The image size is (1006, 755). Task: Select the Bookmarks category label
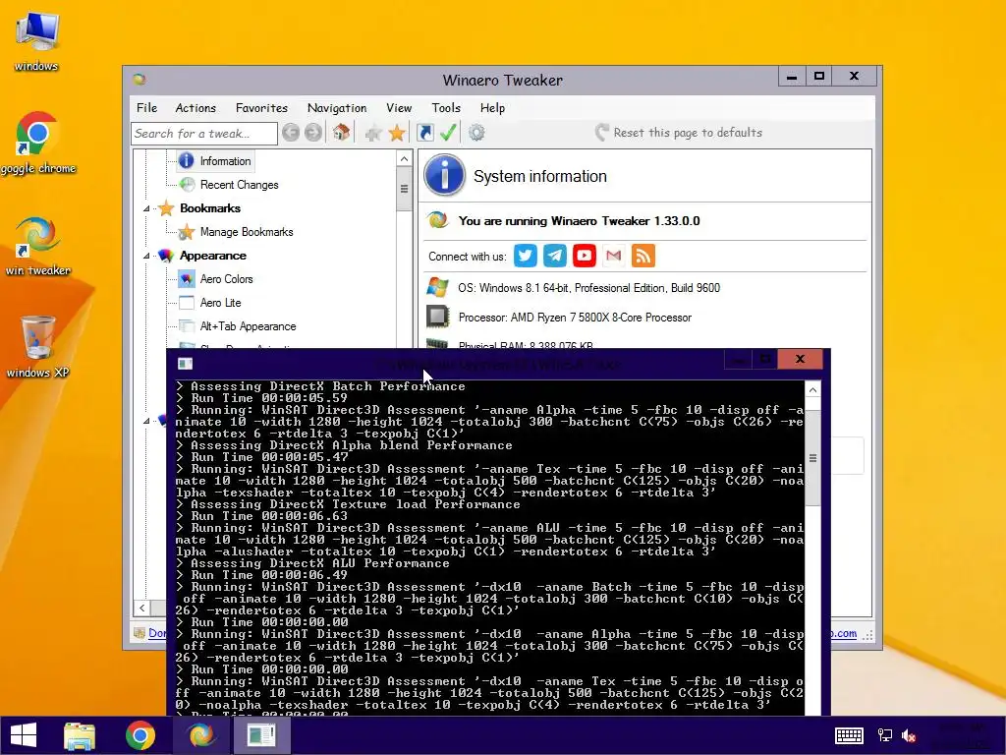point(210,208)
